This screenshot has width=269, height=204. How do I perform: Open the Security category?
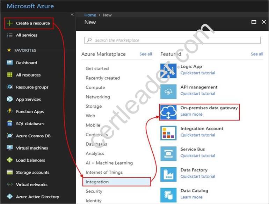click(x=94, y=191)
